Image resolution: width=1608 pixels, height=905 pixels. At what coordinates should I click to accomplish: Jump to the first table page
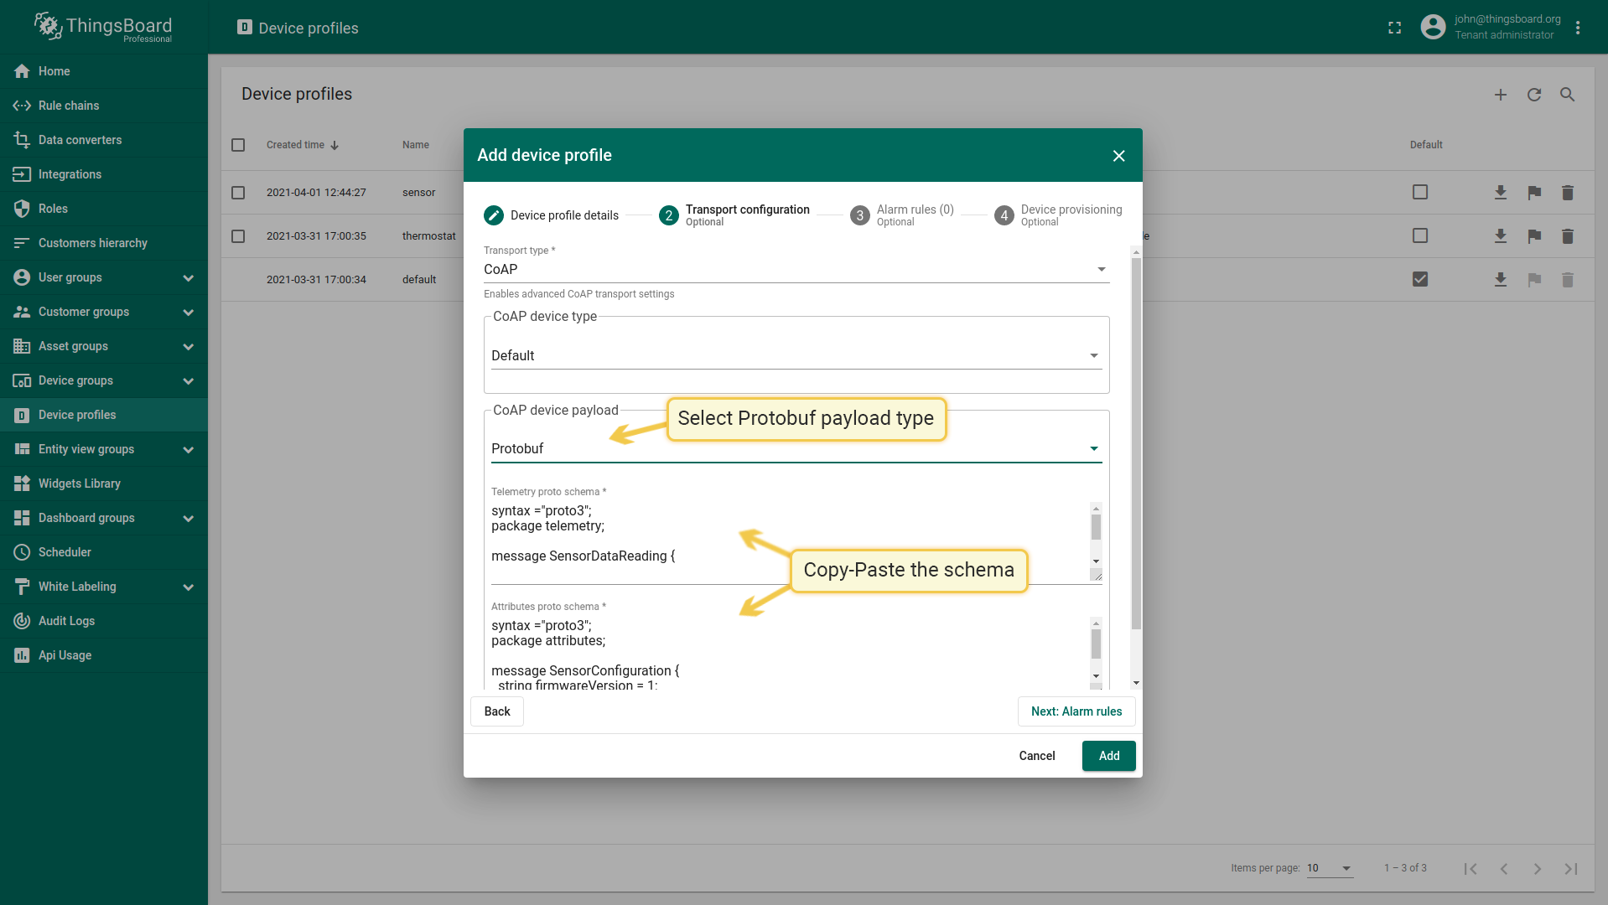1471,869
